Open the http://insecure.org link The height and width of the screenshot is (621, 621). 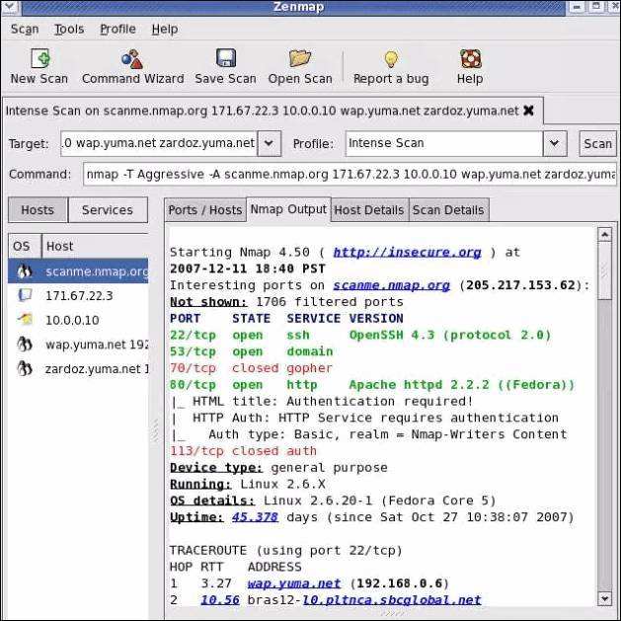click(407, 253)
